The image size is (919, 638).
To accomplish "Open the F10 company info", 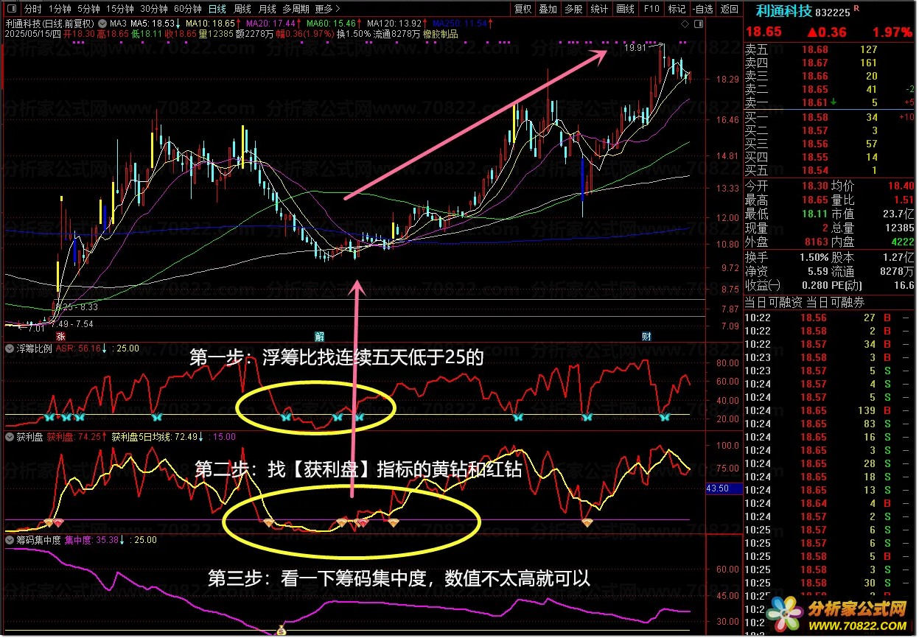I will point(651,10).
